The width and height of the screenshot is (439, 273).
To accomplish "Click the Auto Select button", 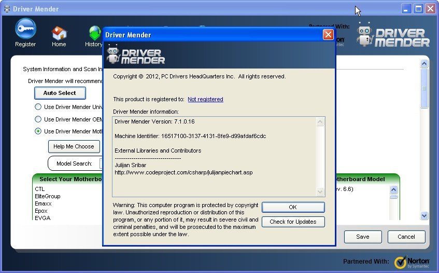I will coord(60,93).
